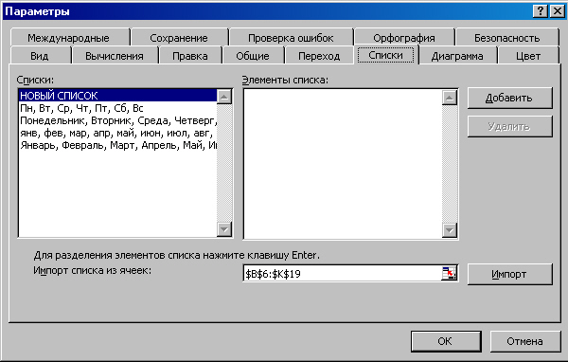Image resolution: width=568 pixels, height=362 pixels.
Task: Select the list starting with Понедельник
Action: 117,120
